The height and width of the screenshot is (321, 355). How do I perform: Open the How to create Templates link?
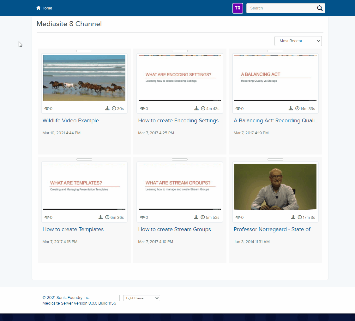[x=73, y=229]
